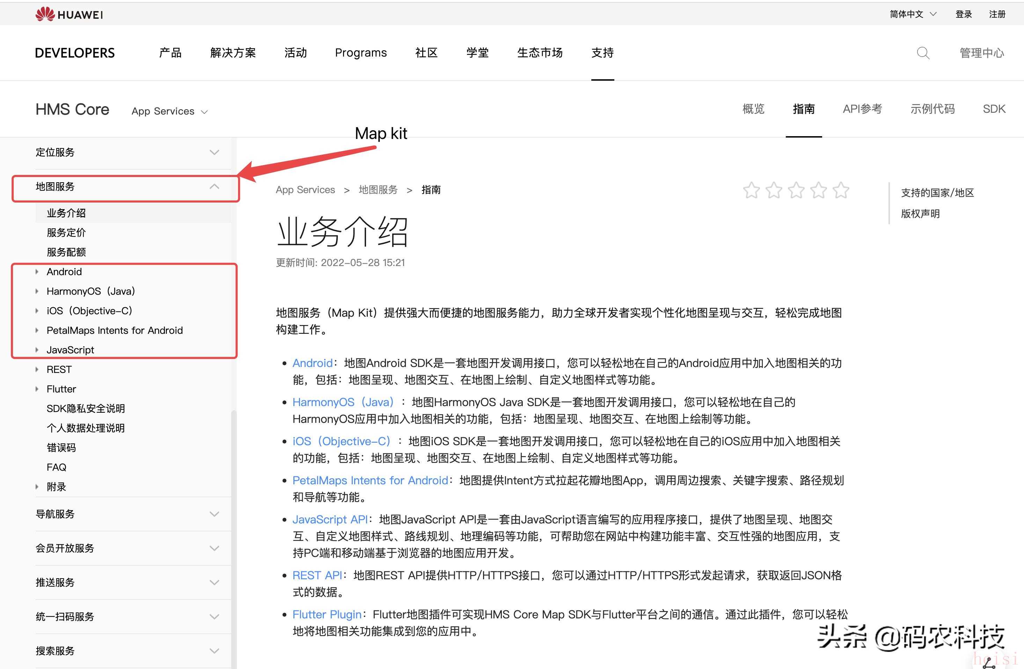Click the HarmonyOS（Java）link in the article
Image resolution: width=1024 pixels, height=669 pixels.
tap(343, 402)
